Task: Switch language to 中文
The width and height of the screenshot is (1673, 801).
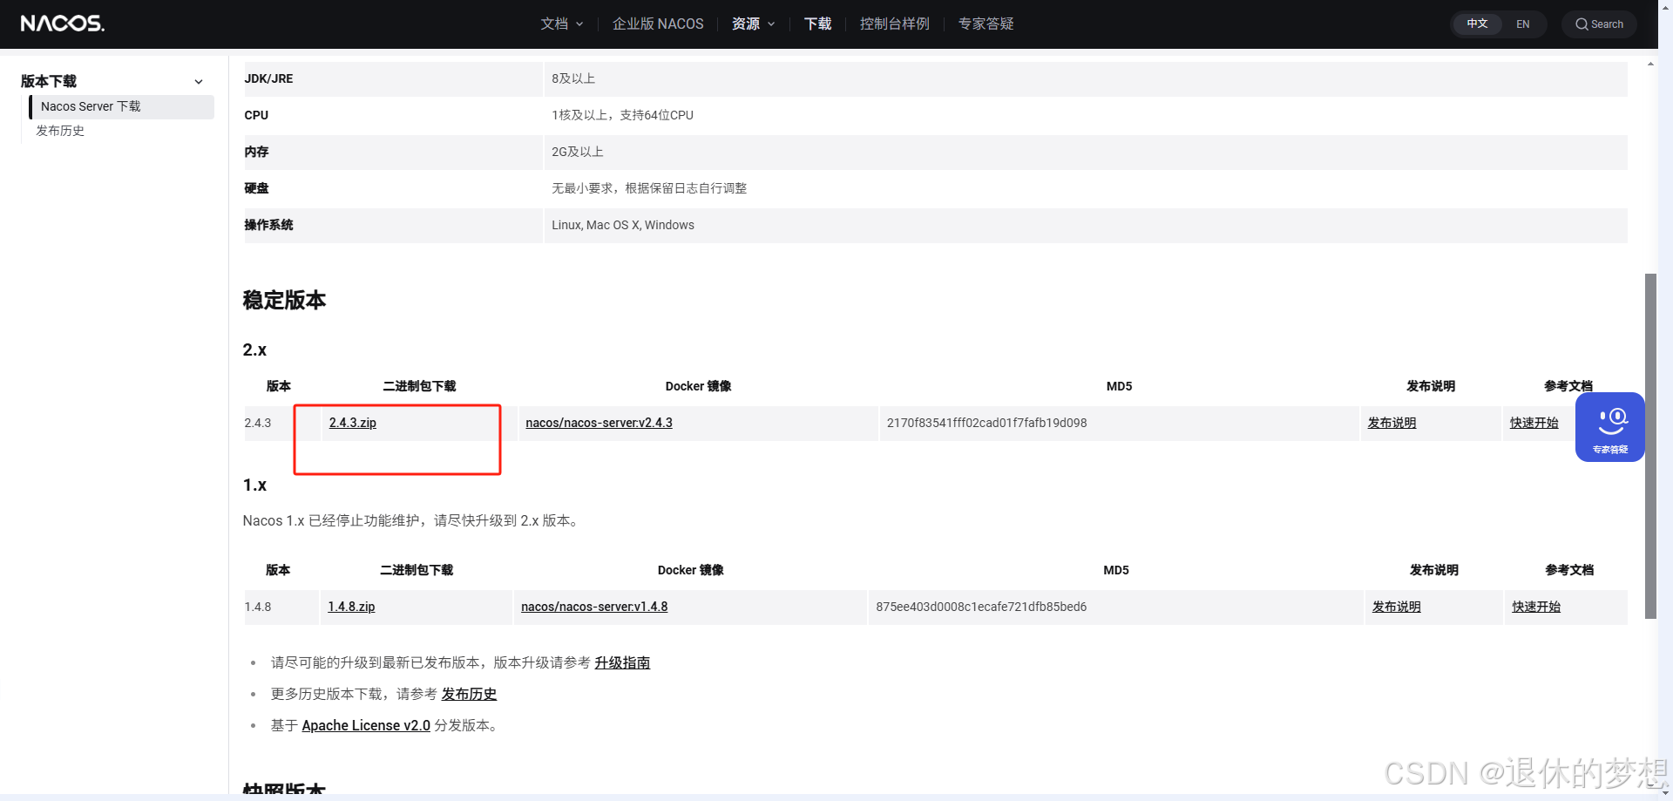Action: 1477,24
